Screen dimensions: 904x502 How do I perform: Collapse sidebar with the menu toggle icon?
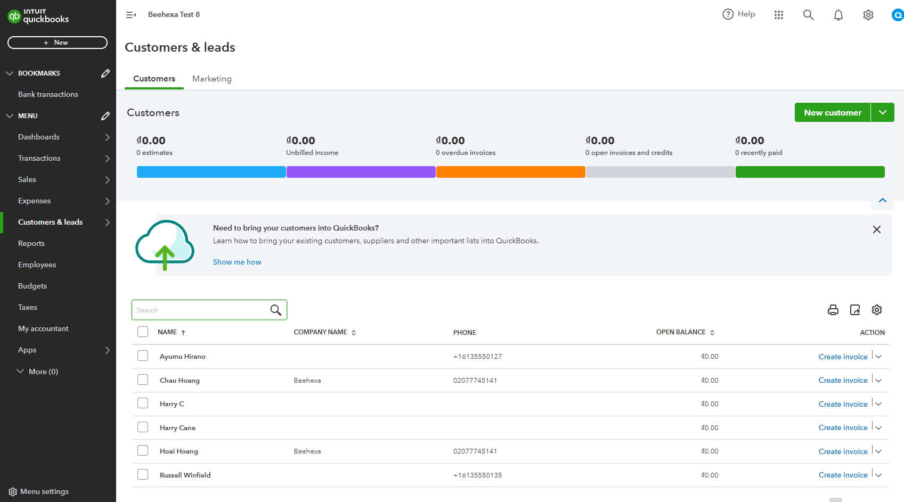point(131,15)
